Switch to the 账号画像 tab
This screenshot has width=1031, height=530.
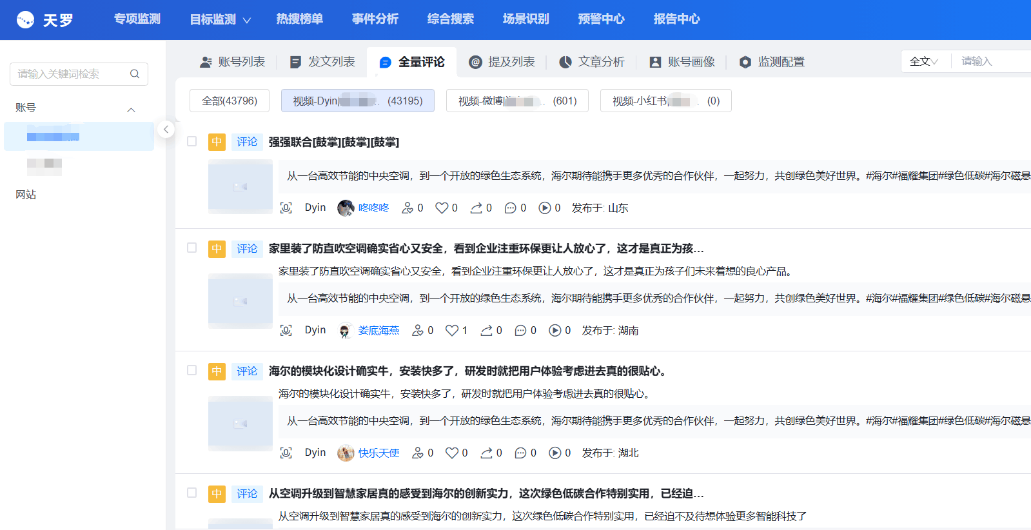(x=682, y=62)
